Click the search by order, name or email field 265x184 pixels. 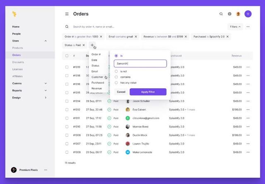(94, 27)
